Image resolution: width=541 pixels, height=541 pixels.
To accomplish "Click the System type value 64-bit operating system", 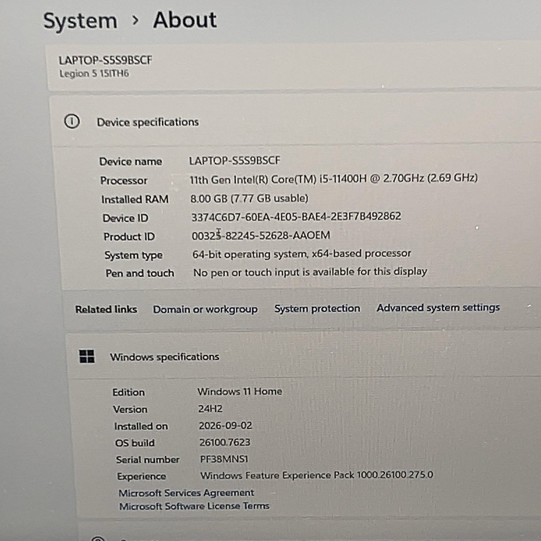I will tap(302, 254).
